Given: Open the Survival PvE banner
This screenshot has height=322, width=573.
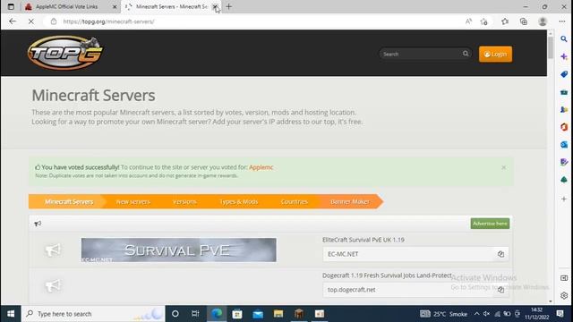Looking at the screenshot, I should 179,250.
